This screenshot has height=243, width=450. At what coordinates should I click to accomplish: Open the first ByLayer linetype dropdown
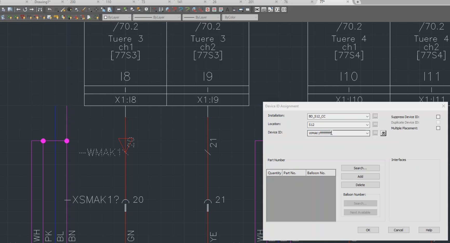157,17
